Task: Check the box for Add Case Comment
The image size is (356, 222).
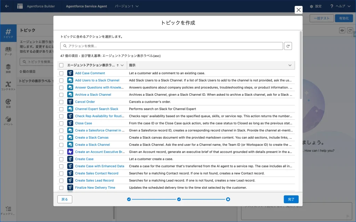Action: [x=61, y=73]
